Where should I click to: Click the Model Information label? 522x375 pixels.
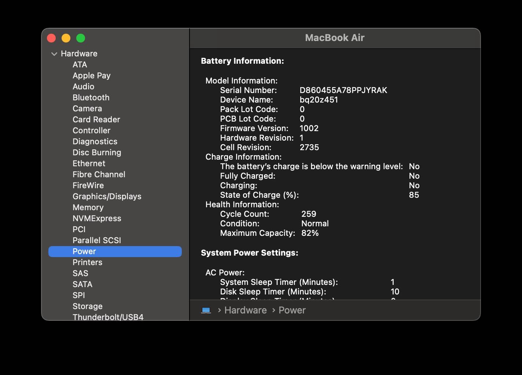242,81
